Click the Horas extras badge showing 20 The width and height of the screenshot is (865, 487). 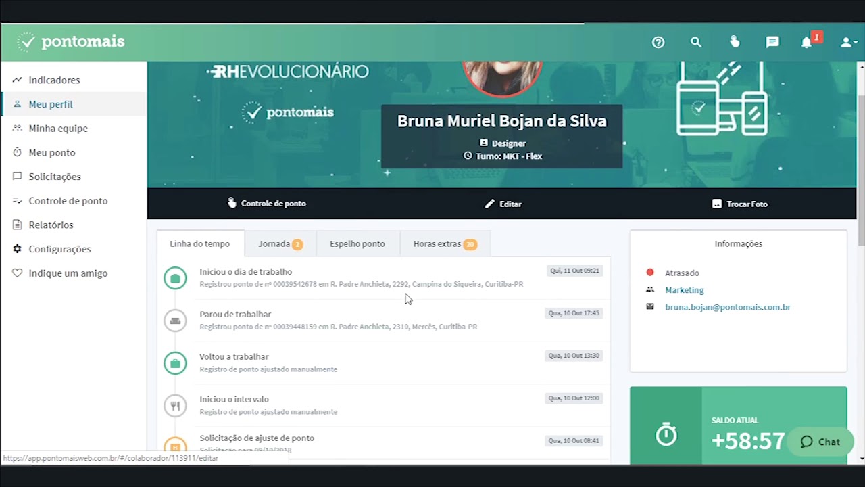coord(470,244)
